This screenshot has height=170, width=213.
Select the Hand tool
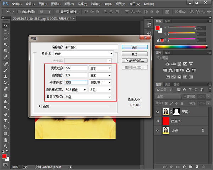tap(6, 139)
